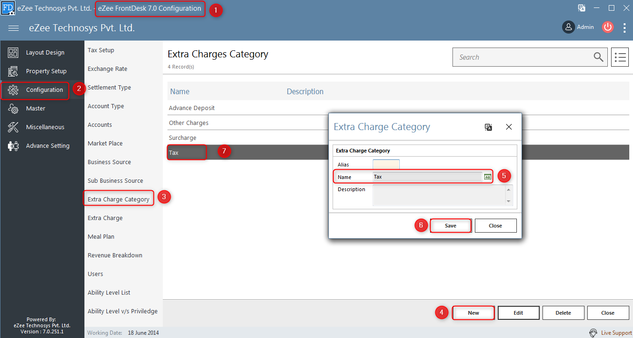Click the Property Setup building icon
The height and width of the screenshot is (338, 633).
click(x=13, y=71)
